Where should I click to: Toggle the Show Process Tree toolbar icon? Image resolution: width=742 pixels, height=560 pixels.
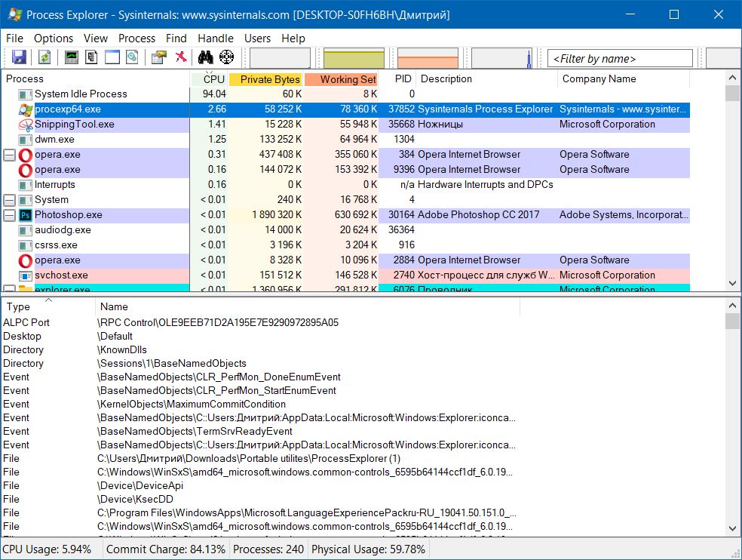[91, 57]
